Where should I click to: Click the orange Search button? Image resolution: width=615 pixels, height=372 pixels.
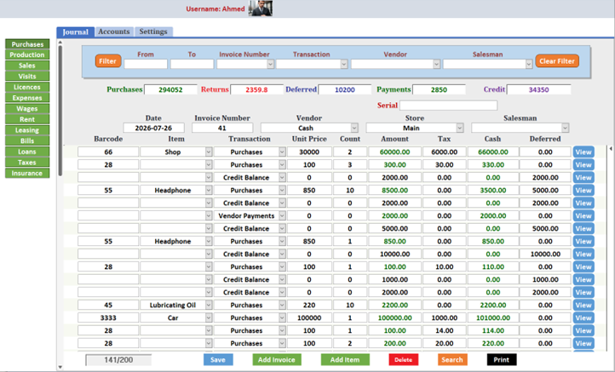(452, 359)
